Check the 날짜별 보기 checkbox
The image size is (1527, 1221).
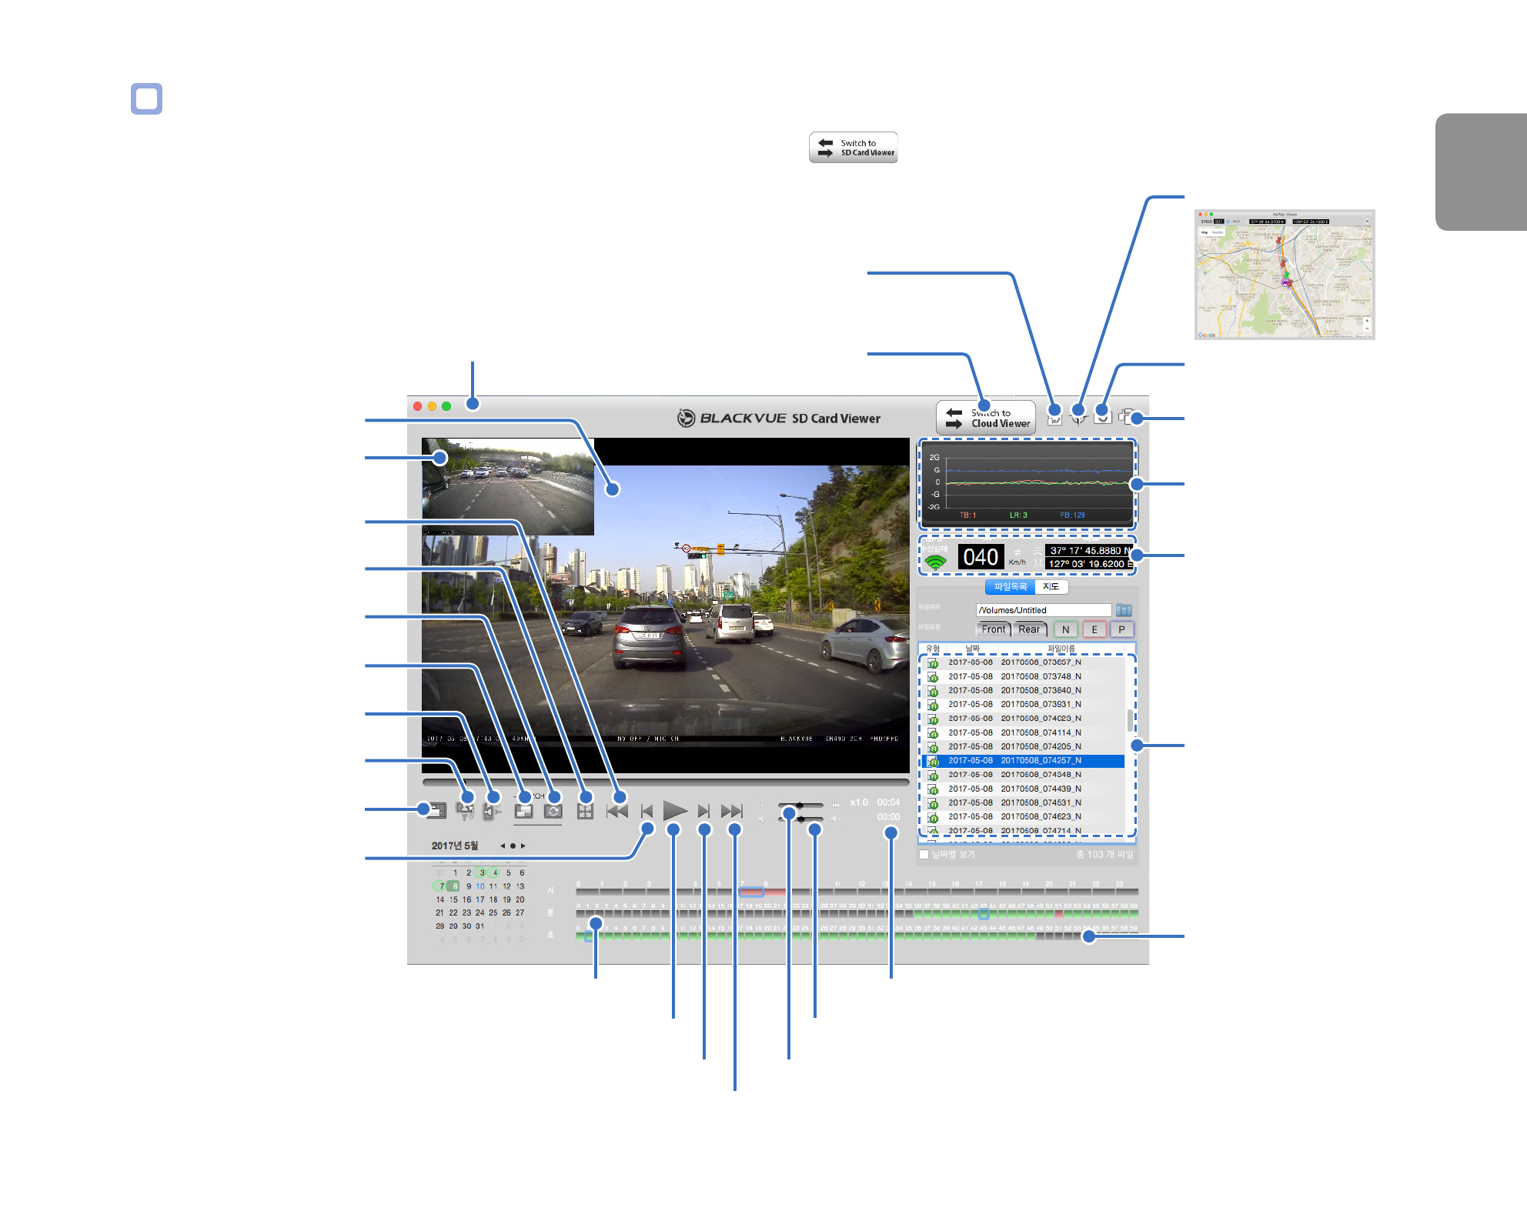pos(924,854)
